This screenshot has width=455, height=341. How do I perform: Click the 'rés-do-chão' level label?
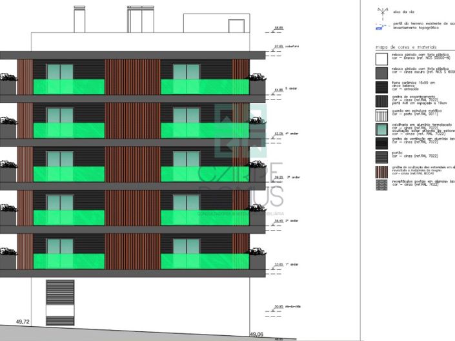[293, 306]
